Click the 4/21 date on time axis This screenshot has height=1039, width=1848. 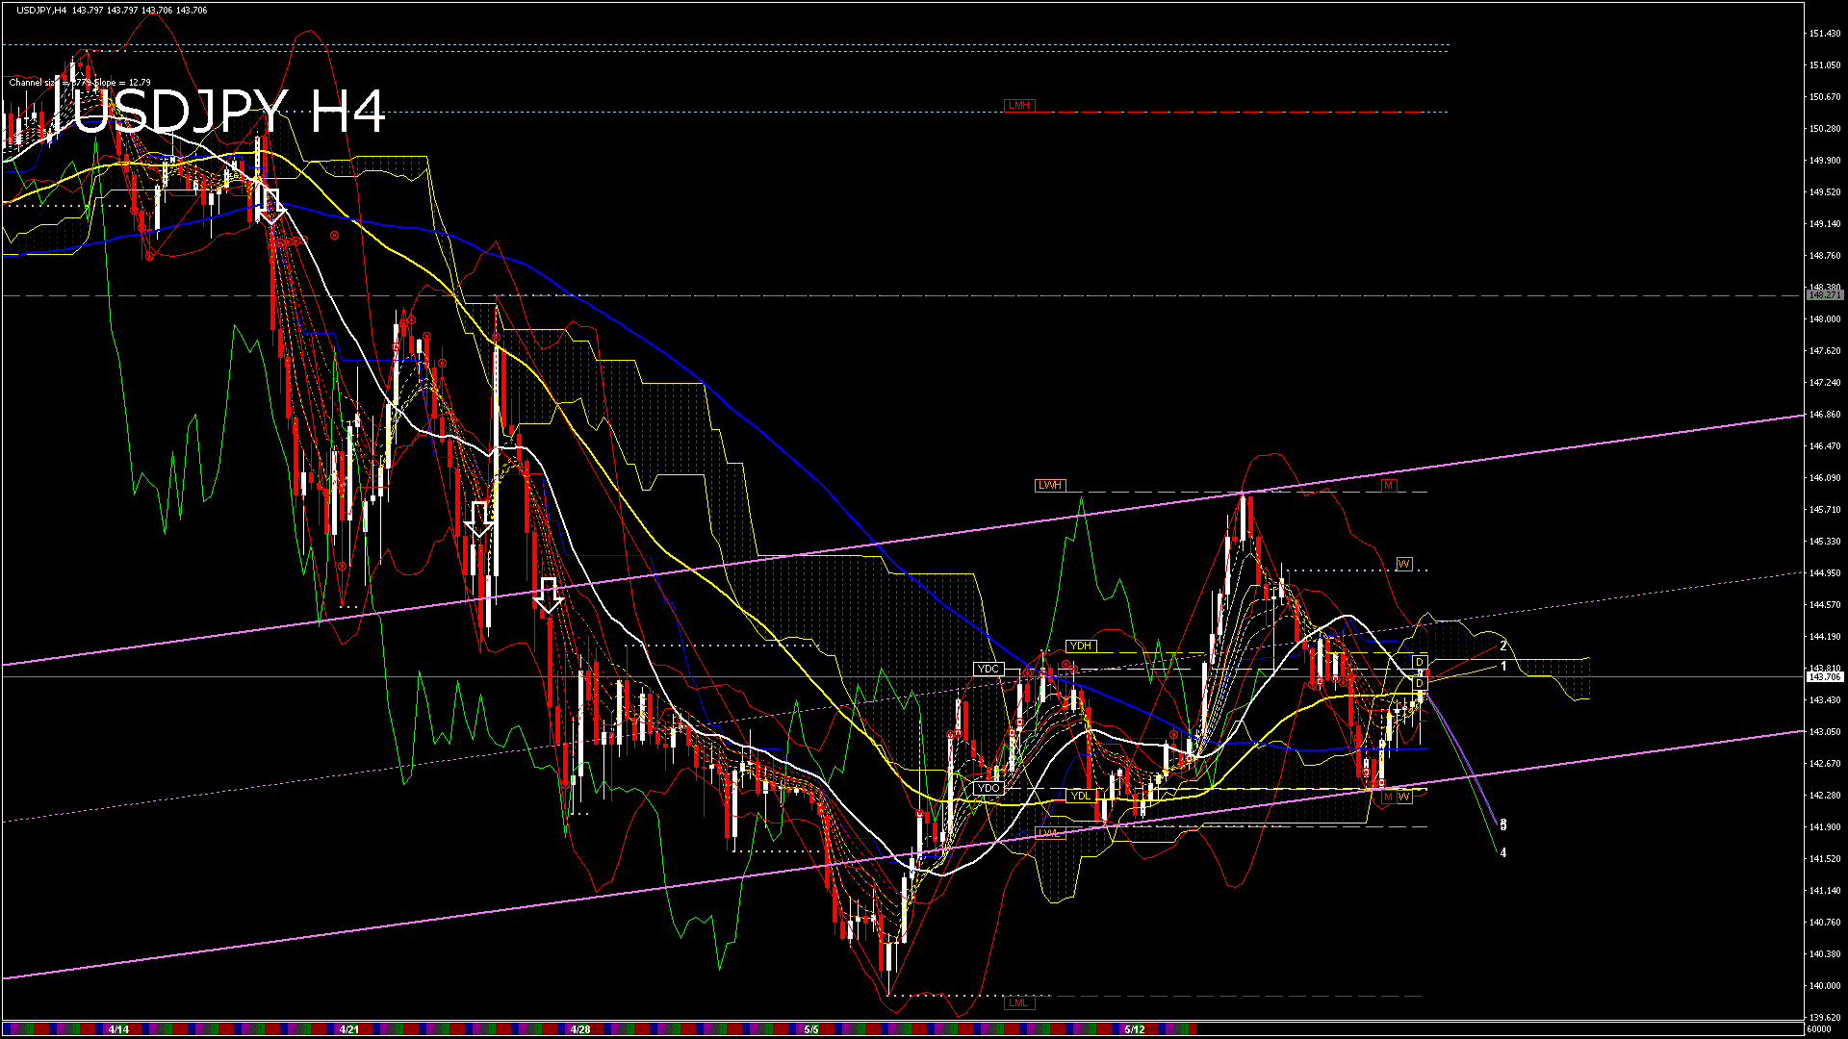point(349,1029)
